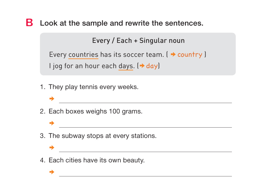Click the orange arrow under sentence 4
The height and width of the screenshot is (190, 271).
pyautogui.click(x=52, y=172)
